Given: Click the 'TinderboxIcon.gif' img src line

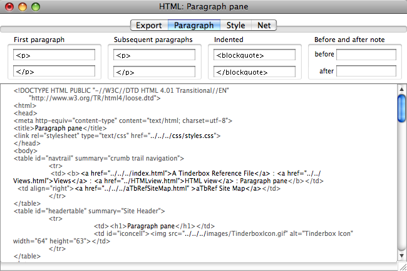Looking at the screenshot, I should click(224, 233).
